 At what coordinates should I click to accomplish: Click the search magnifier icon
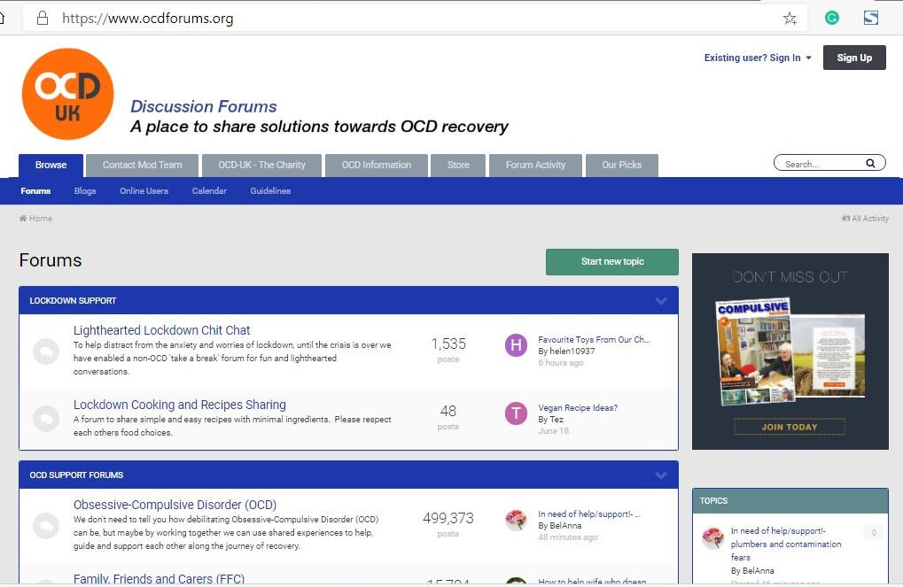(x=869, y=163)
